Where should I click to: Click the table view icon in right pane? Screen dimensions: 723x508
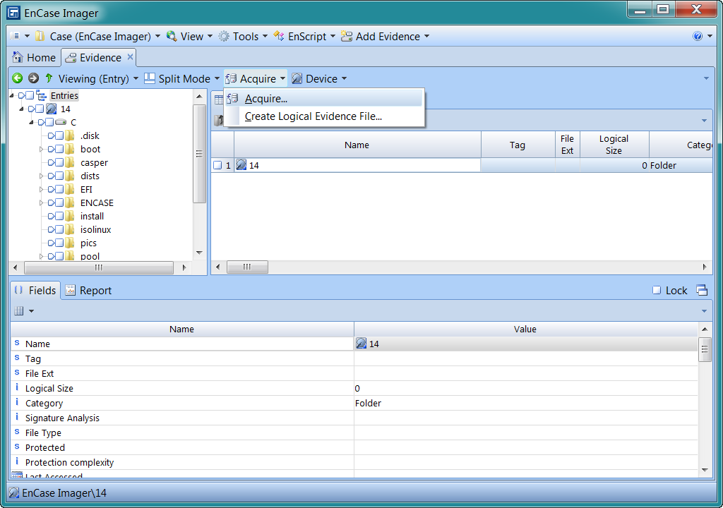219,99
